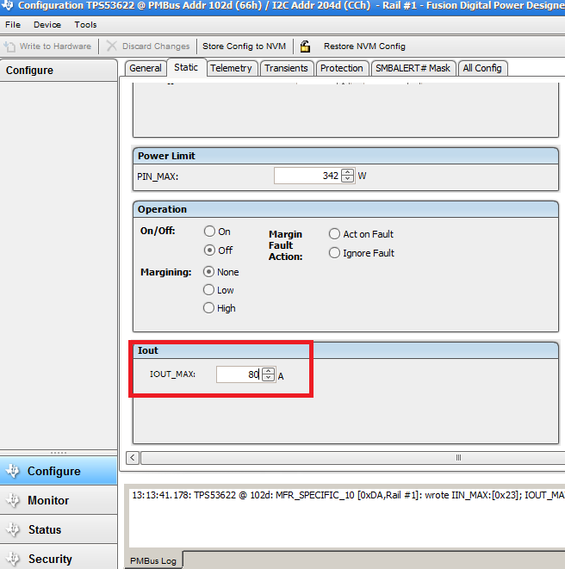
Task: Click the TI logo beside Configure button
Action: coord(13,471)
